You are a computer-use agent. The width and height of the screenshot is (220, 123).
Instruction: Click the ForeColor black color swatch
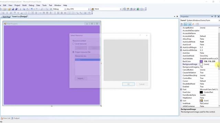point(201,92)
